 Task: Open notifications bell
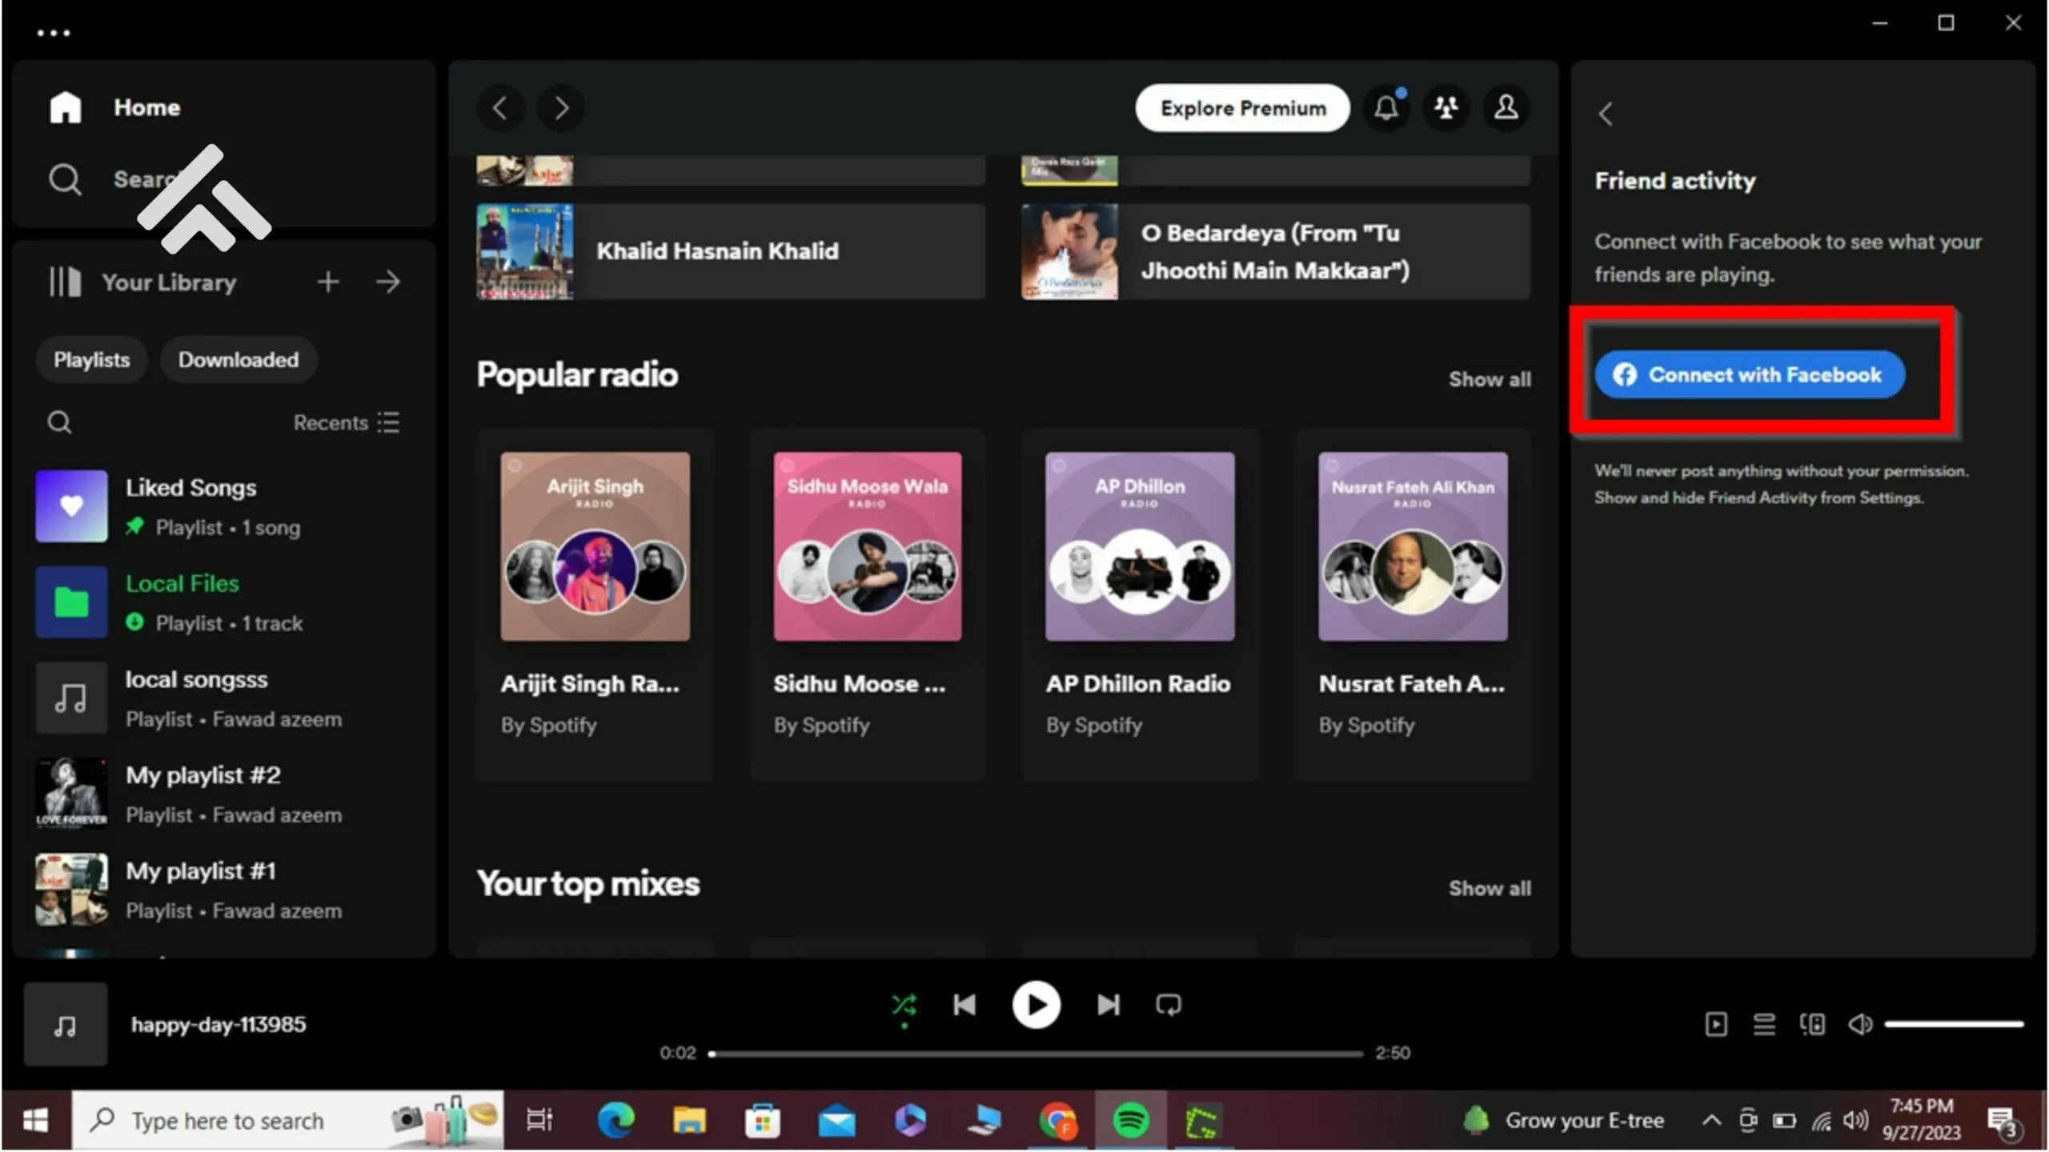[1387, 107]
